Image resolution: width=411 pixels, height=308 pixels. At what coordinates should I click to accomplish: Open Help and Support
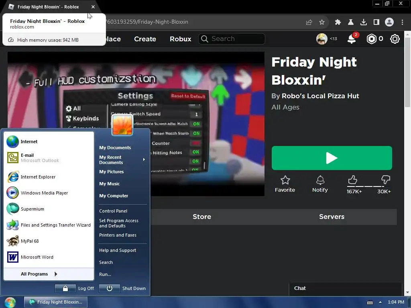click(118, 250)
